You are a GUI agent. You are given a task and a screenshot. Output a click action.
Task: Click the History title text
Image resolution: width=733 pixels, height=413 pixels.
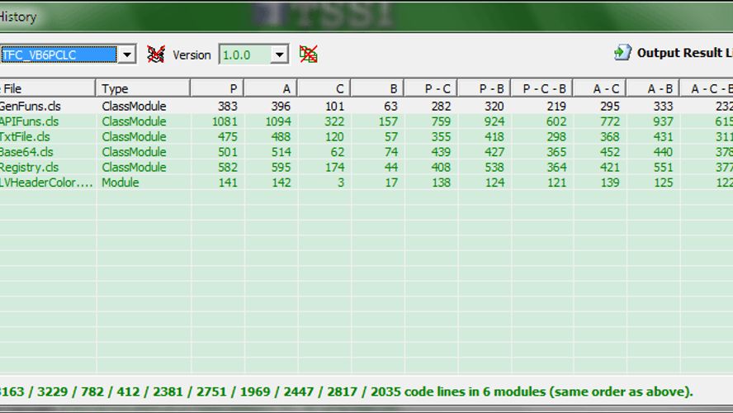[x=18, y=17]
